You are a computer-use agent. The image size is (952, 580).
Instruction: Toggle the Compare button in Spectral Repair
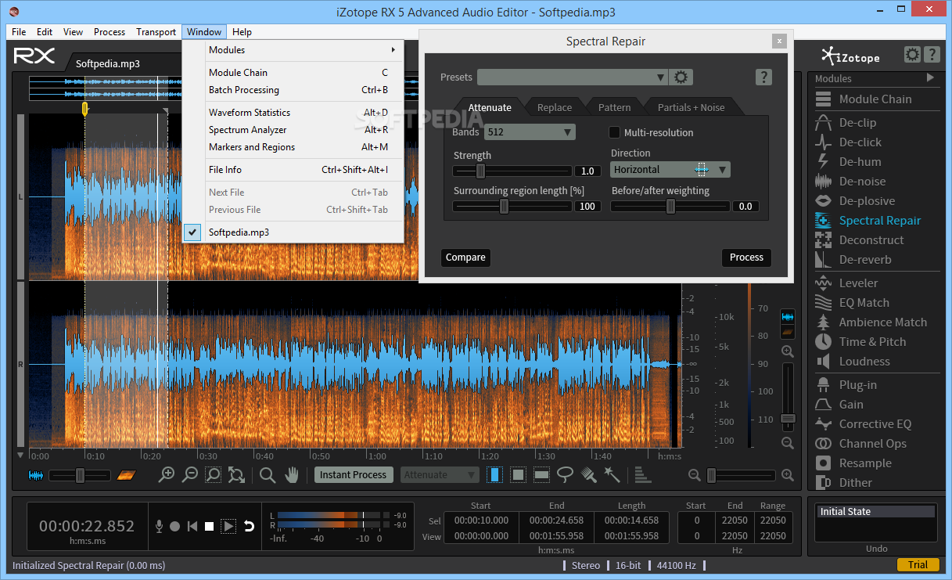tap(465, 258)
